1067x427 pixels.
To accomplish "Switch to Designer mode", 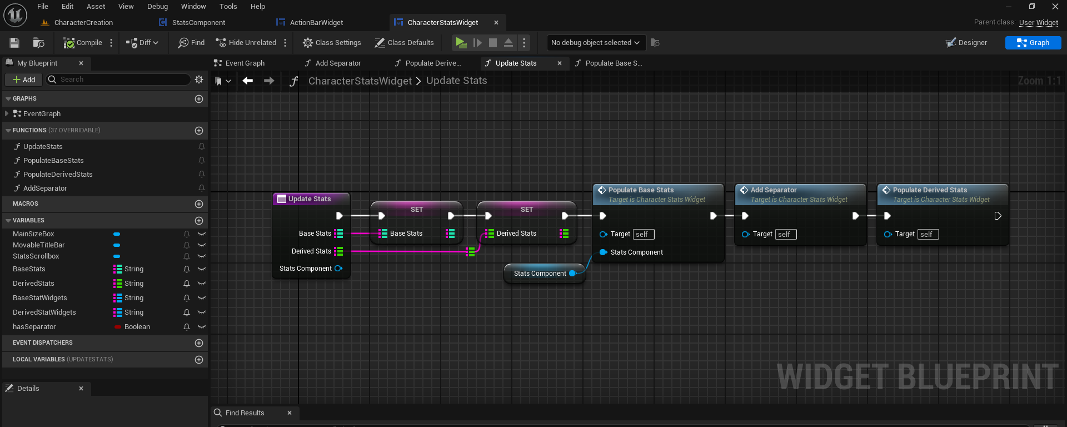I will pyautogui.click(x=966, y=43).
